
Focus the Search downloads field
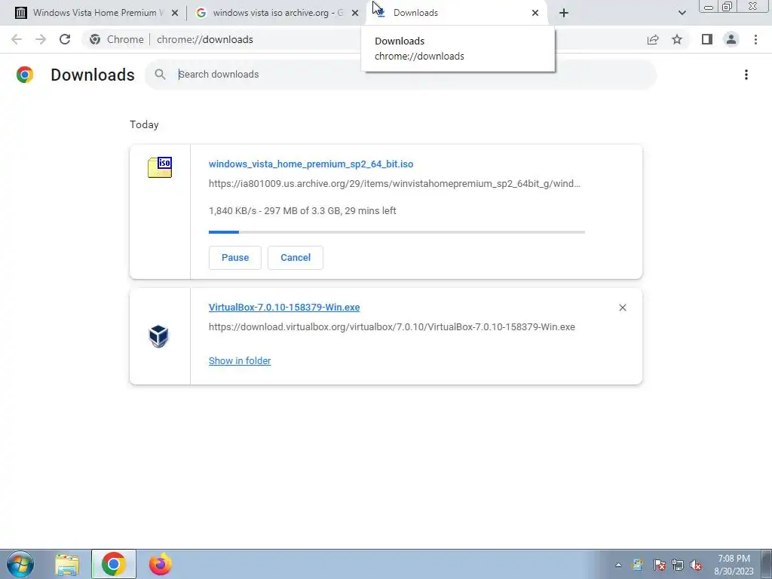point(400,75)
